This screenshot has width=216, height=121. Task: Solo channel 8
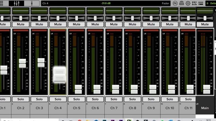click(132, 99)
